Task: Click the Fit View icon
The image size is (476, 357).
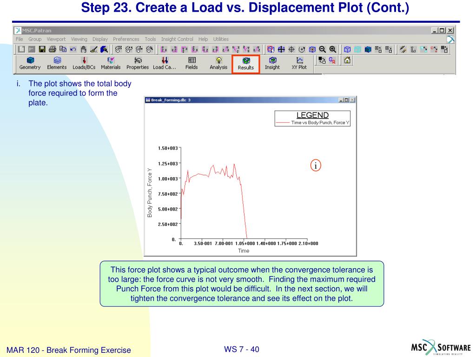Action: (281, 49)
